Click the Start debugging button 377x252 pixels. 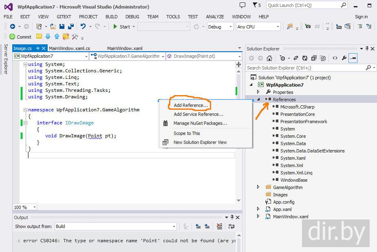pyautogui.click(x=121, y=27)
